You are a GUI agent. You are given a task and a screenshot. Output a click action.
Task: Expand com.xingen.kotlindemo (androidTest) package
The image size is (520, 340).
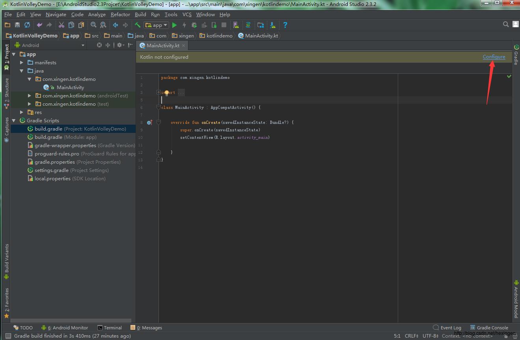pos(30,96)
